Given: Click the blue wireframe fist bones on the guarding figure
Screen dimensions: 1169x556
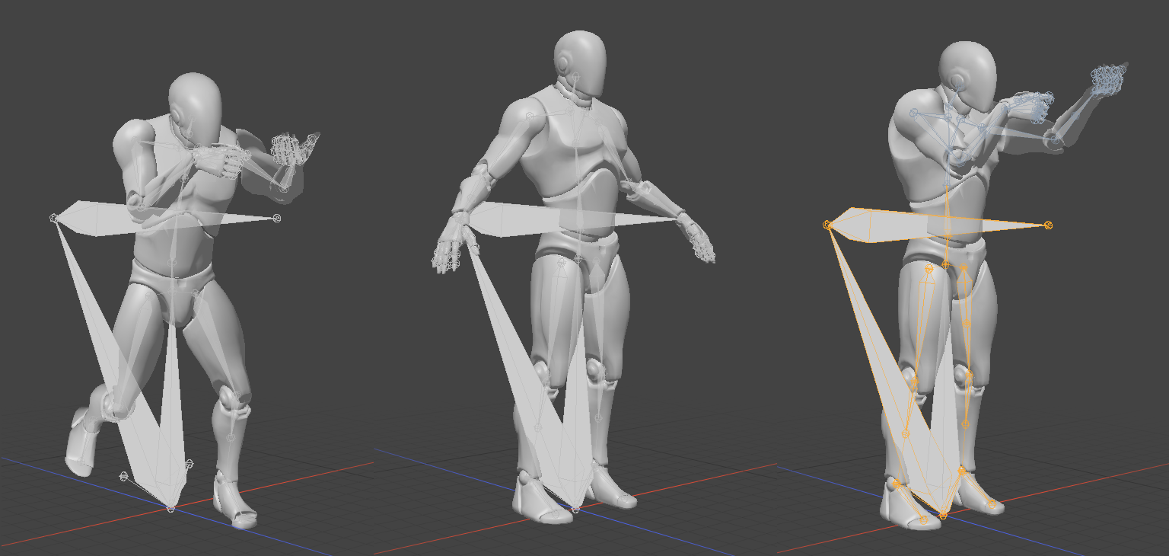Looking at the screenshot, I should pyautogui.click(x=1109, y=78).
